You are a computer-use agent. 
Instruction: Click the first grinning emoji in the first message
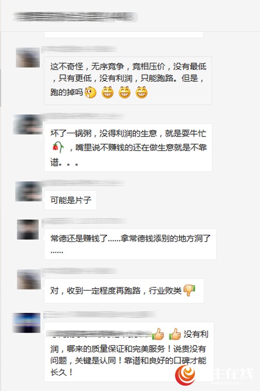pyautogui.click(x=108, y=92)
